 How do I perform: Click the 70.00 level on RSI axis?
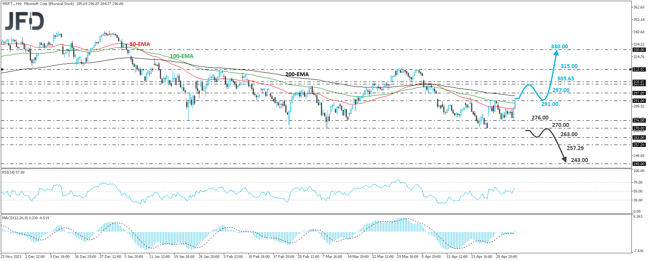638,182
